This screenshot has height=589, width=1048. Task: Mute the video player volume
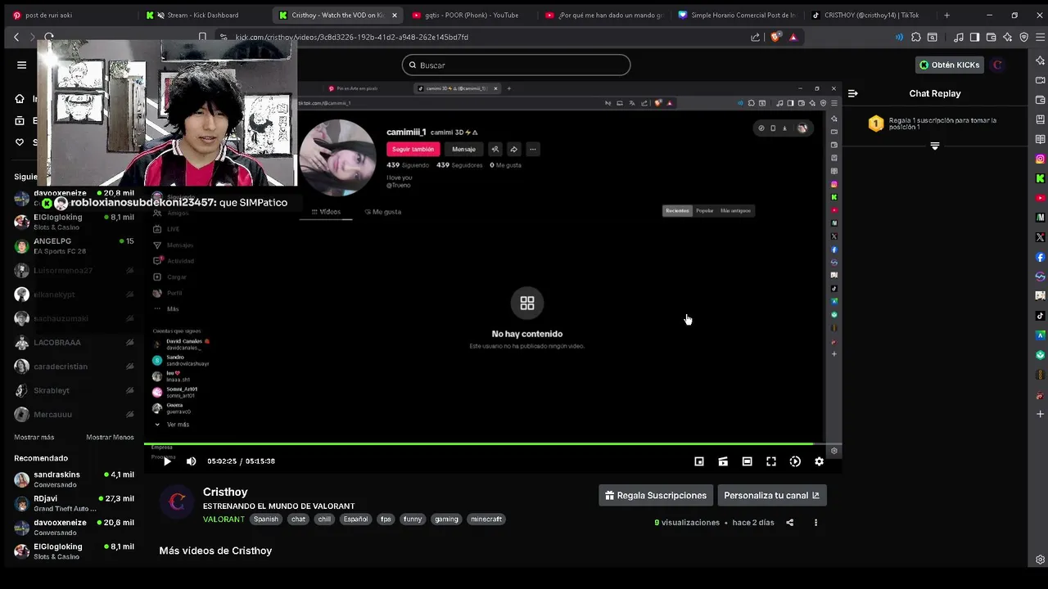(192, 461)
